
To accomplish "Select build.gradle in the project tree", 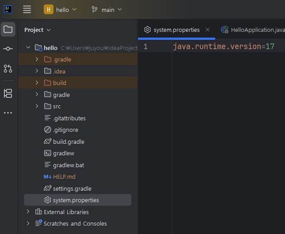I will click(x=68, y=142).
